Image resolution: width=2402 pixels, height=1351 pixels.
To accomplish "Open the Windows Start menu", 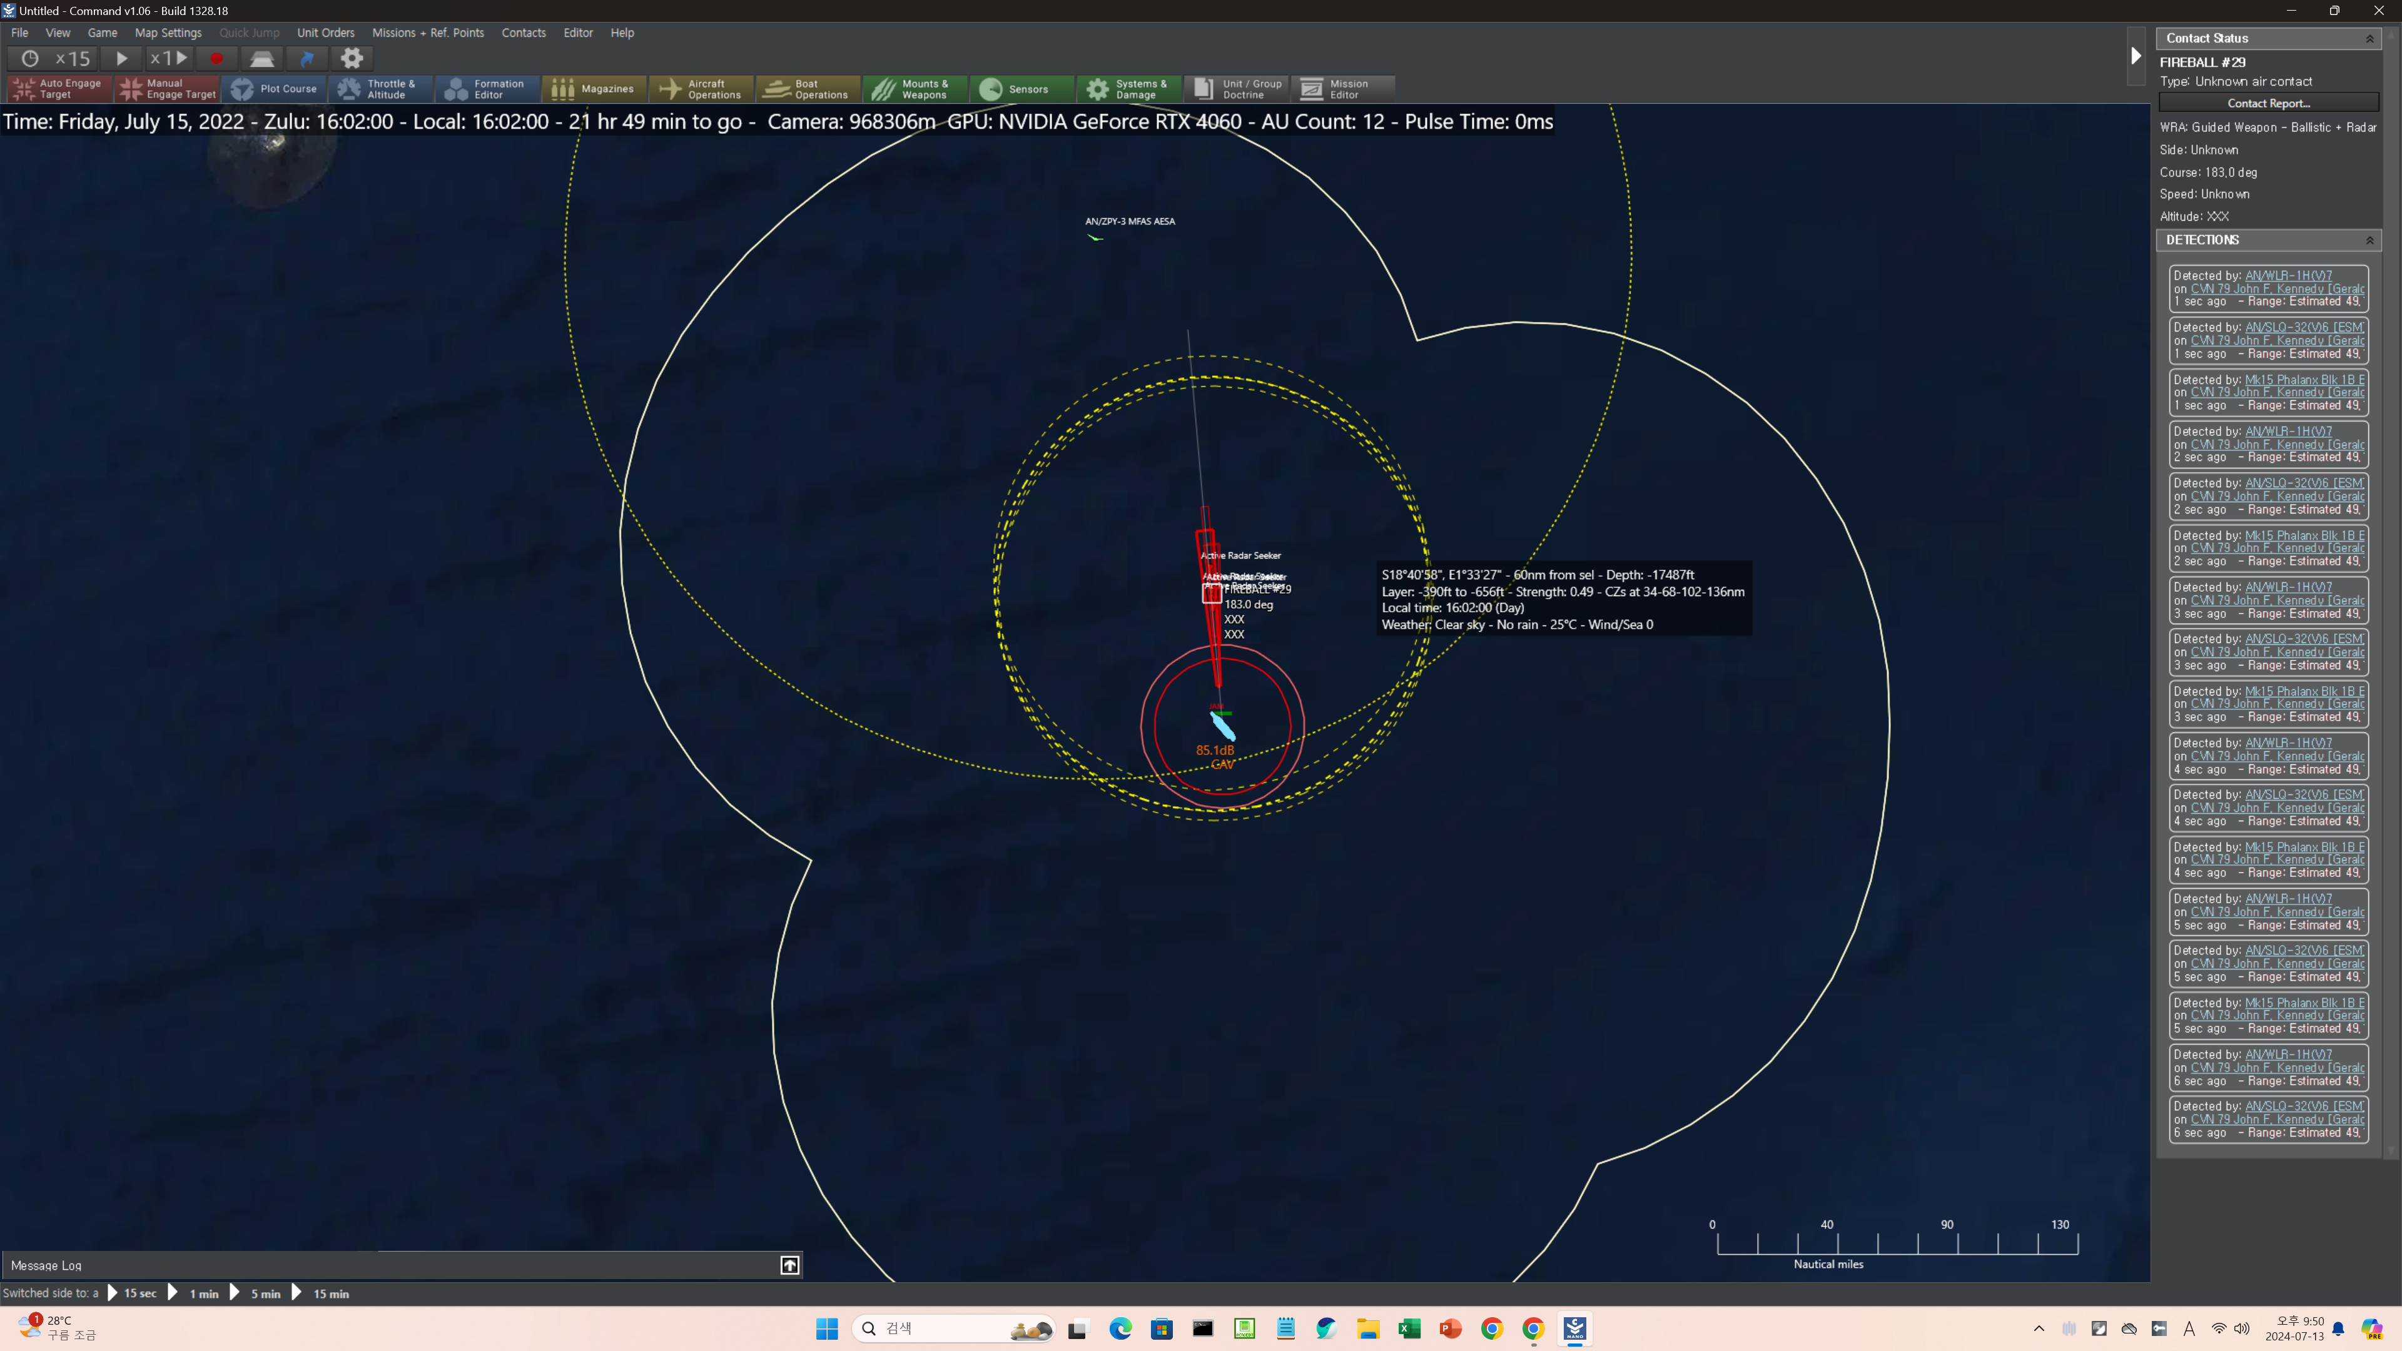I will tap(826, 1328).
